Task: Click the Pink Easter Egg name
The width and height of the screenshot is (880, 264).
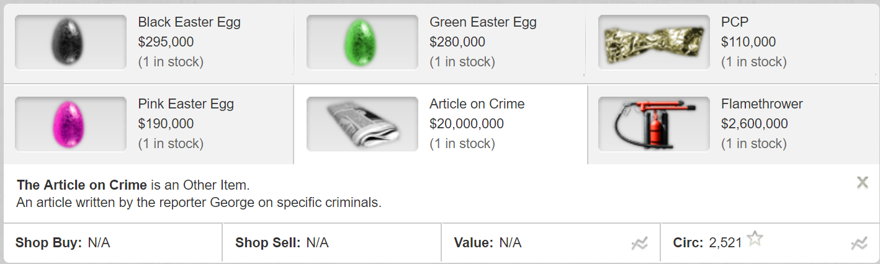Action: pos(186,104)
